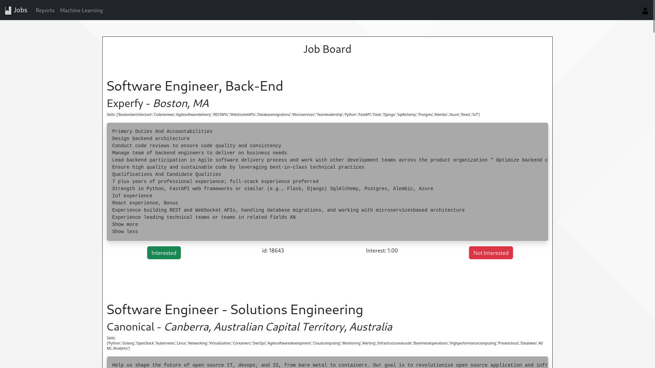The height and width of the screenshot is (368, 655).
Task: Click the Jobs brand link
Action: coord(20,10)
